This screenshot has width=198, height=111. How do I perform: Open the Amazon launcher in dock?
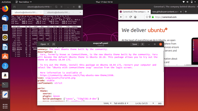click(x=5, y=75)
